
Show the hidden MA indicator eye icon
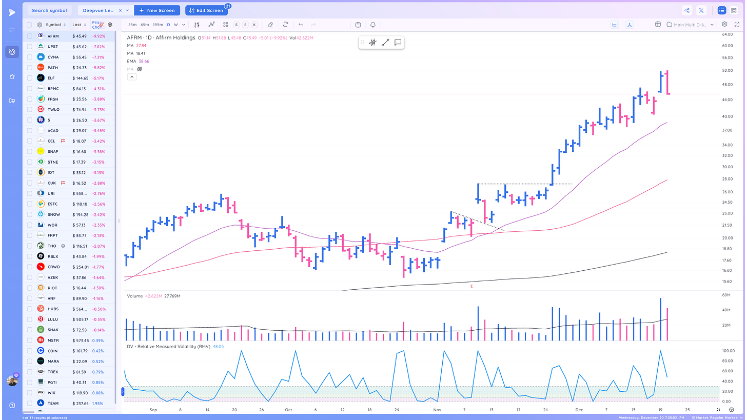coord(139,69)
